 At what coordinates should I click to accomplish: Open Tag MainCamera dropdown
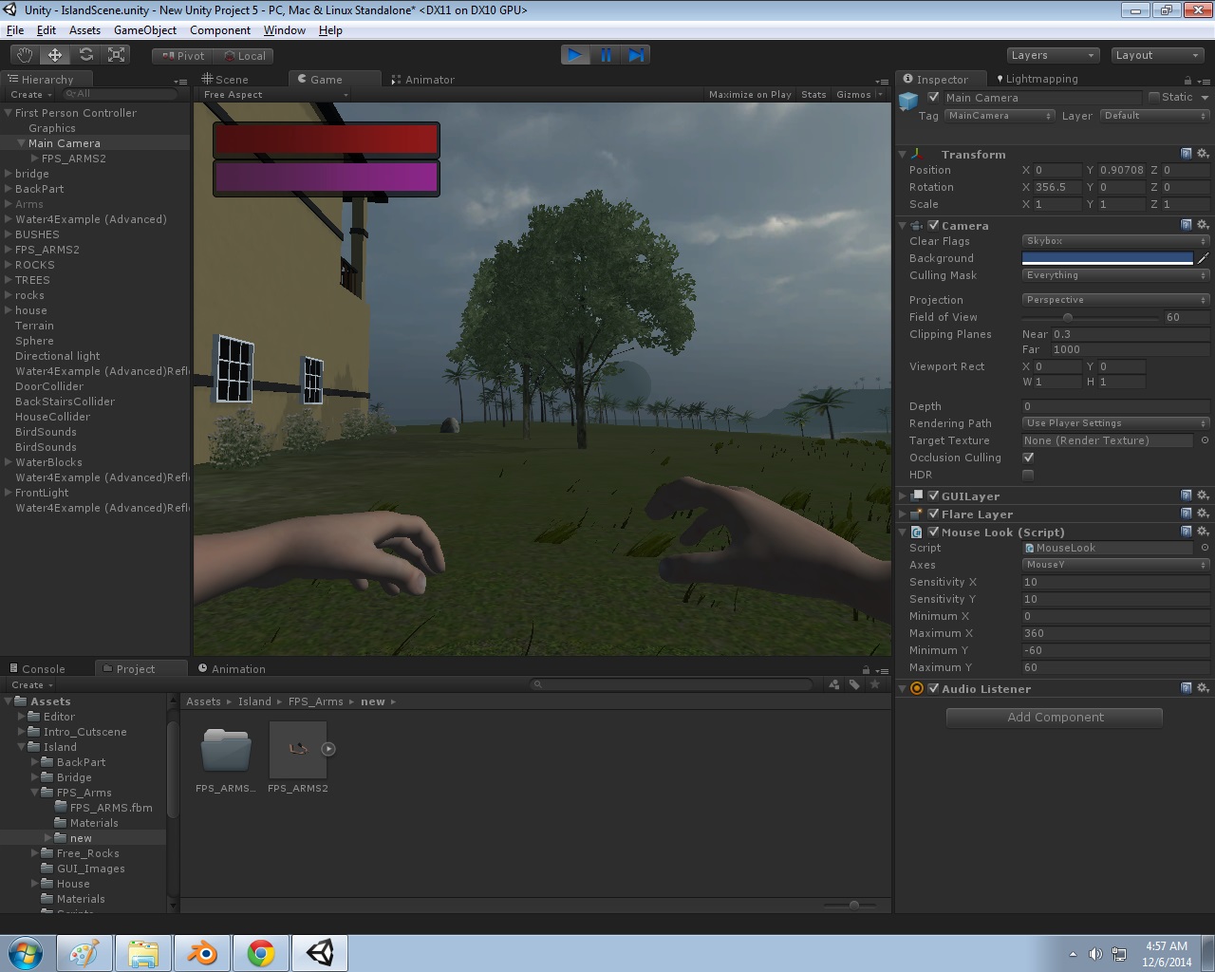tap(1000, 116)
